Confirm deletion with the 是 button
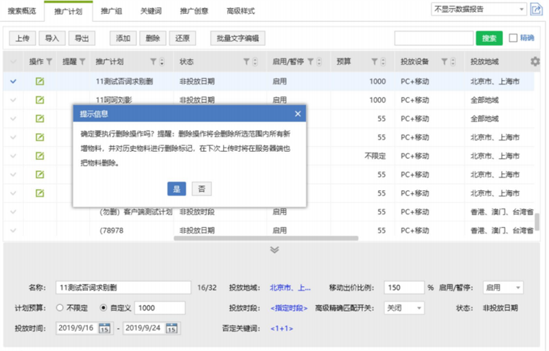 [176, 188]
